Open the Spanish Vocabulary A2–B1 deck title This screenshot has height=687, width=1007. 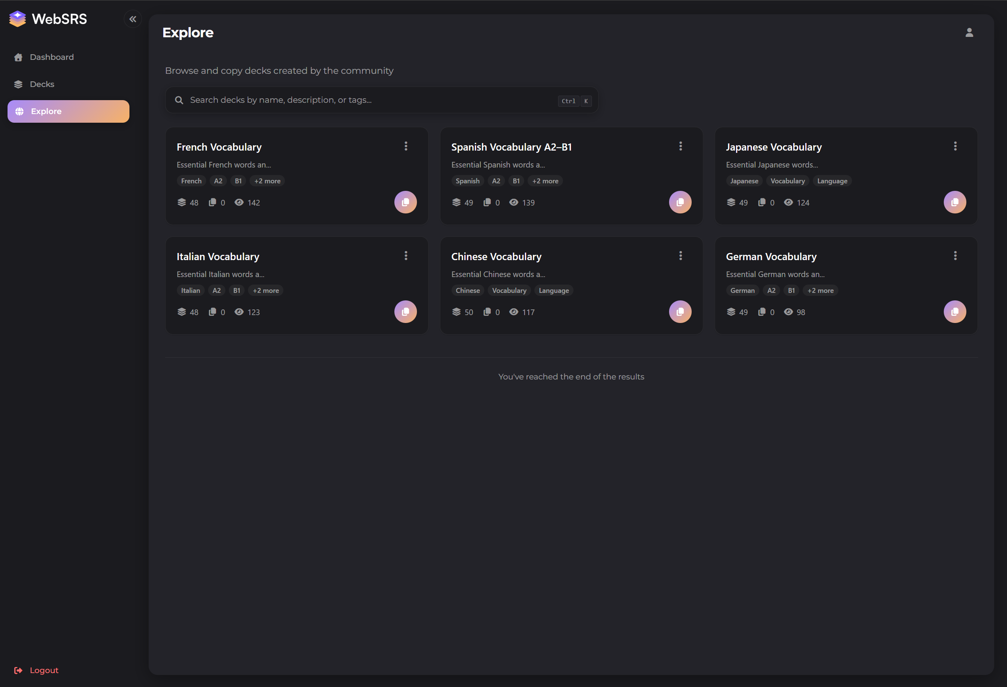point(511,147)
